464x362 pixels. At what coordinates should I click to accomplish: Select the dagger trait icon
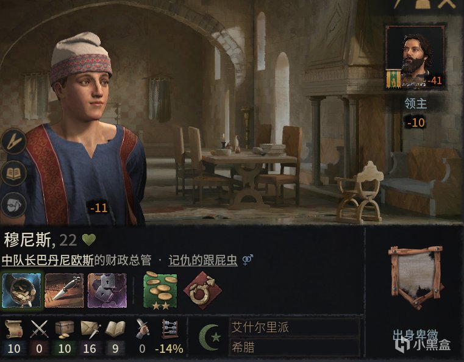click(64, 291)
